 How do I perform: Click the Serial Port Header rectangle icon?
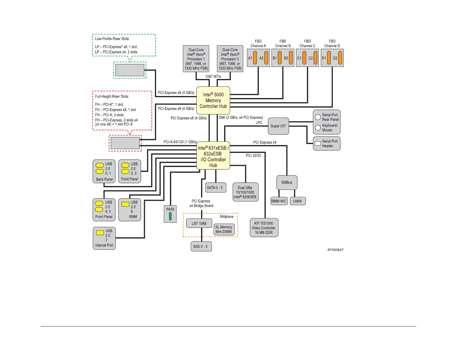click(x=318, y=143)
